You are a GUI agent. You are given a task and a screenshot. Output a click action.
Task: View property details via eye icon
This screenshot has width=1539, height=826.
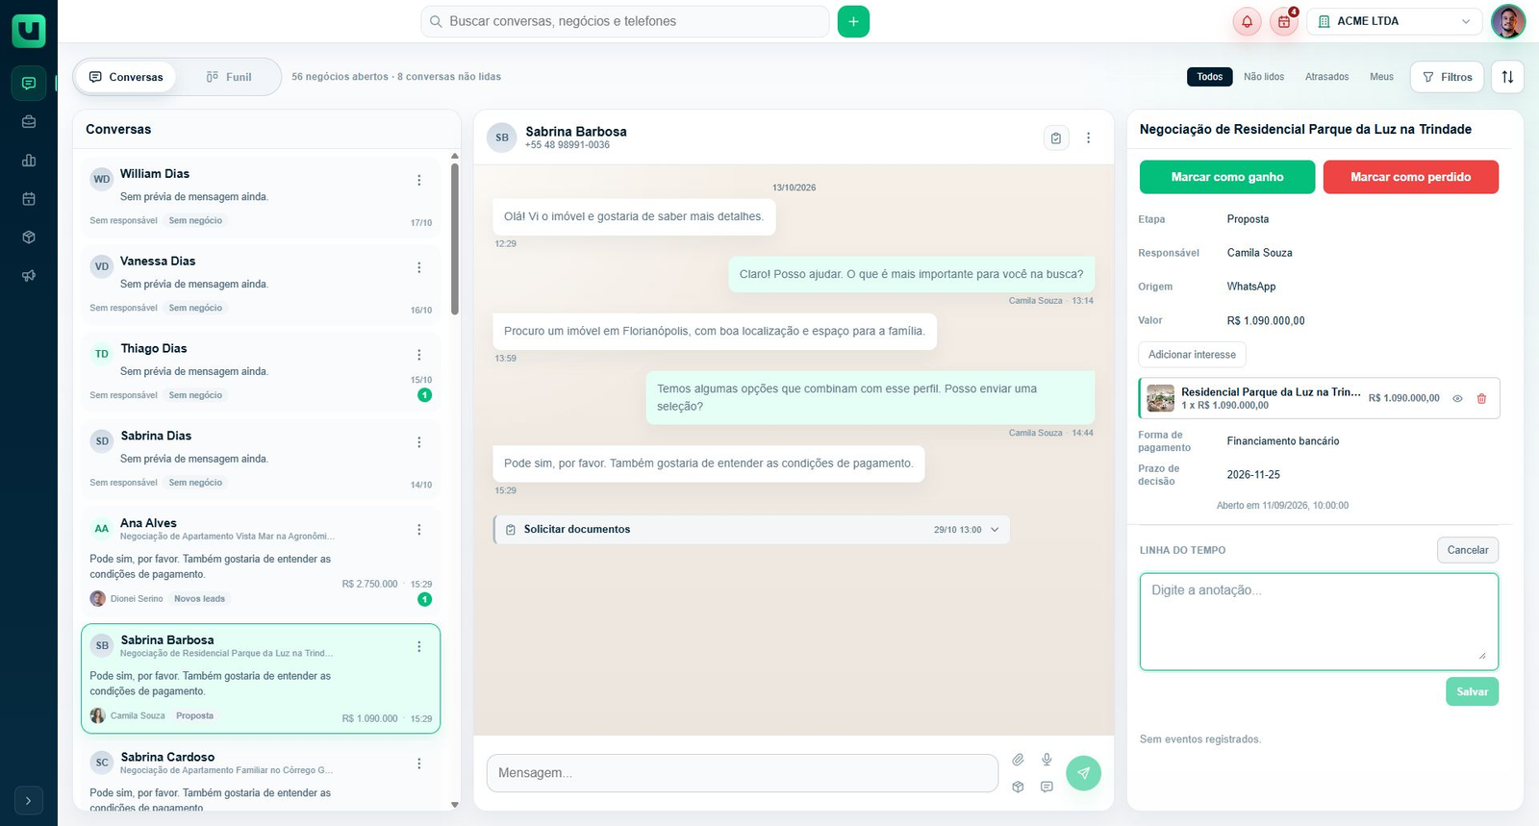tap(1457, 398)
